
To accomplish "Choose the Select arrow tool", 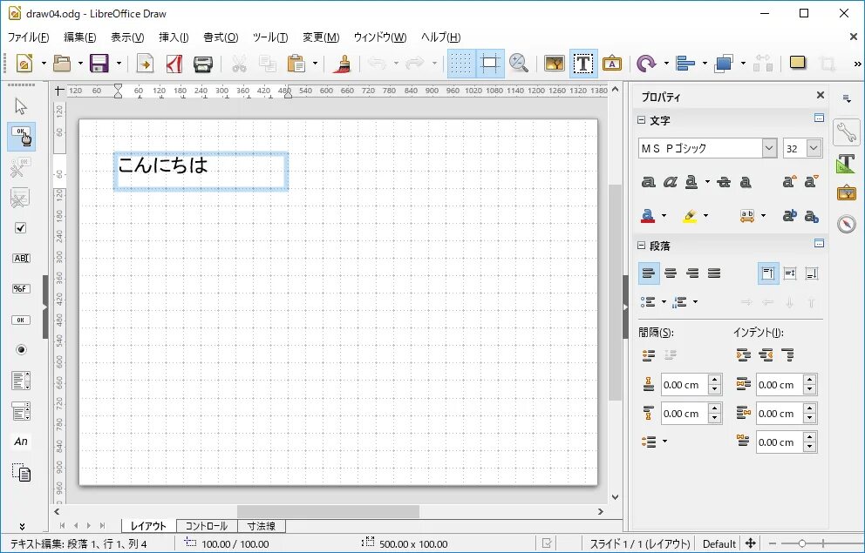I will click(x=21, y=105).
